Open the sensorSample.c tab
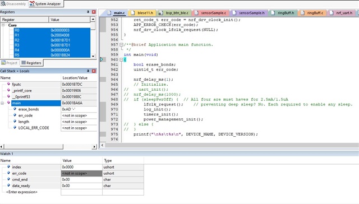This screenshot has width=359, height=204. 211,13
